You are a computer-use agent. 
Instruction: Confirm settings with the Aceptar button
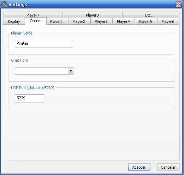tap(139, 167)
